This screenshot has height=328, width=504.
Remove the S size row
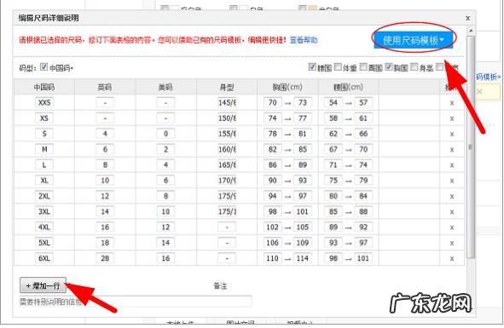coord(452,134)
